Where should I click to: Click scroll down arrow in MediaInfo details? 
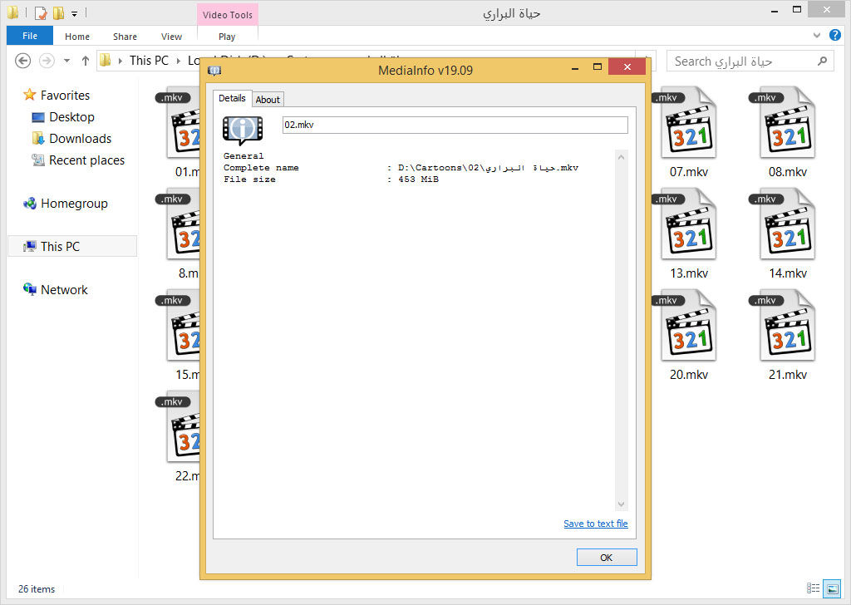[x=621, y=504]
